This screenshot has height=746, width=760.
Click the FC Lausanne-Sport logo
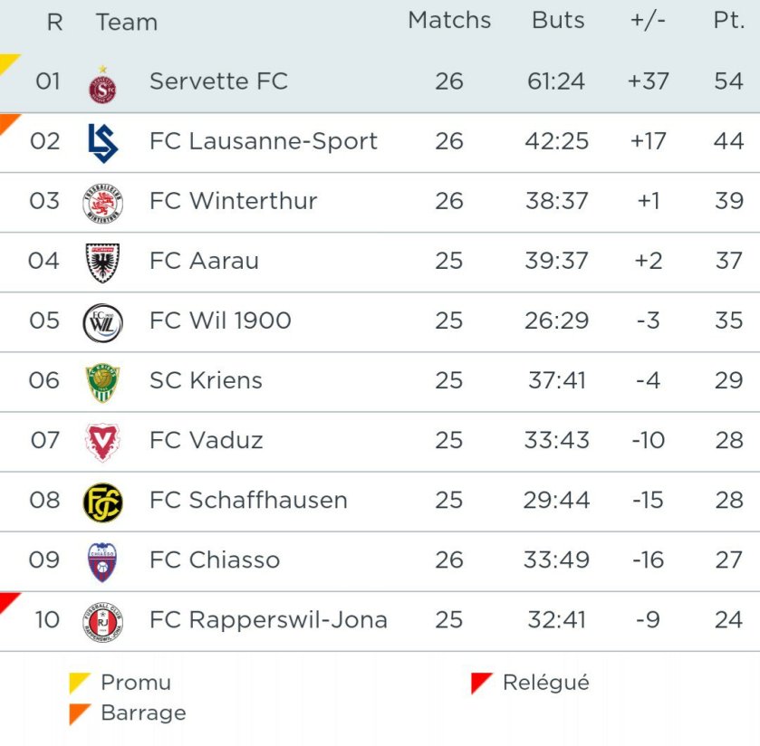tap(102, 142)
